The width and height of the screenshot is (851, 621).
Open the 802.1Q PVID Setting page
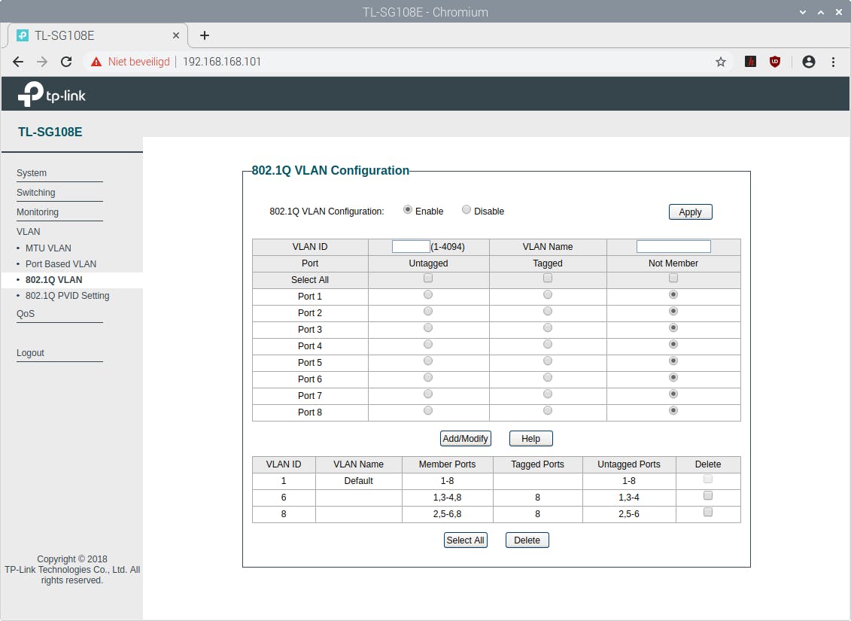coord(67,296)
